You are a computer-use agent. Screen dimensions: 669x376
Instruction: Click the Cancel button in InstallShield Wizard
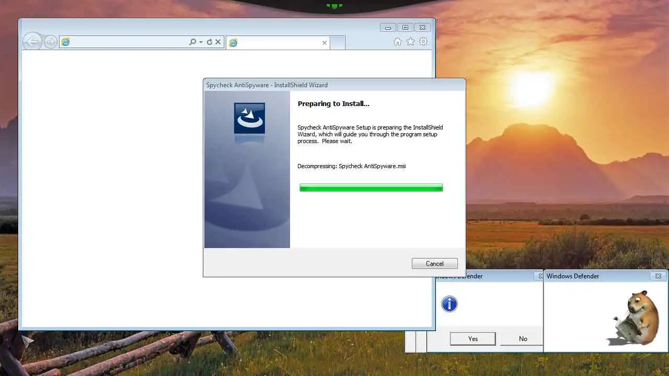click(x=434, y=264)
